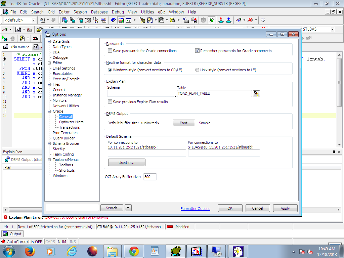
Task: Click the Font button in DBMS Output
Action: pos(184,123)
